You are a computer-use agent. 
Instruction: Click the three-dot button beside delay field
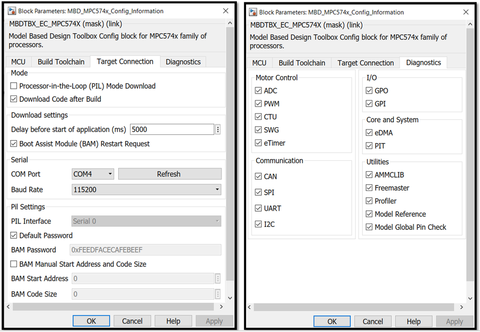218,130
